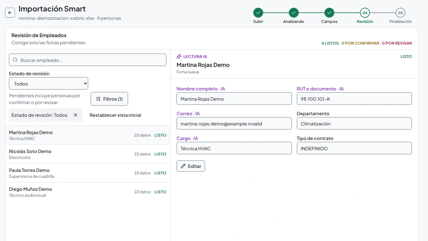Click 'Supervisora de cuadrilla' subtitle text
The height and width of the screenshot is (241, 428).
(x=32, y=176)
